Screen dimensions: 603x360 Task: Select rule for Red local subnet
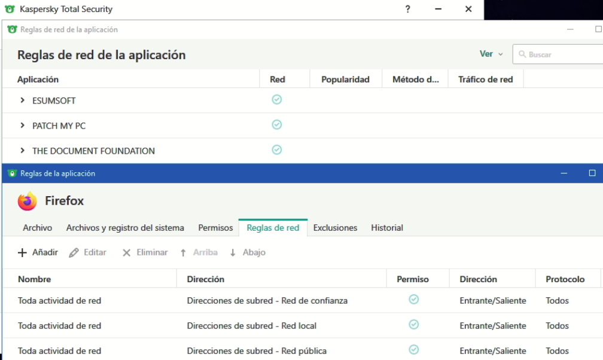(x=302, y=325)
